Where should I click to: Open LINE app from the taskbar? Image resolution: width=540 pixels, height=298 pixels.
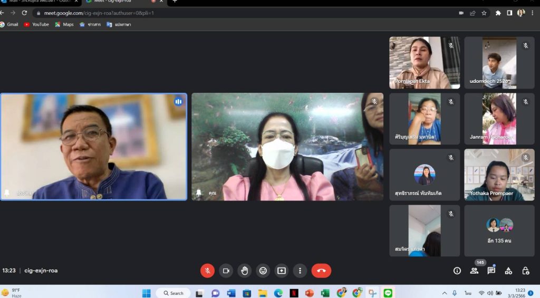click(388, 293)
